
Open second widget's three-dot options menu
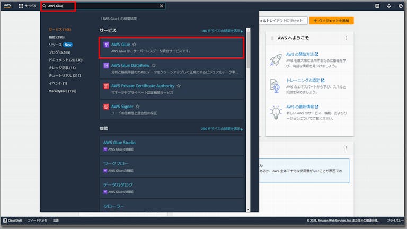(346, 148)
